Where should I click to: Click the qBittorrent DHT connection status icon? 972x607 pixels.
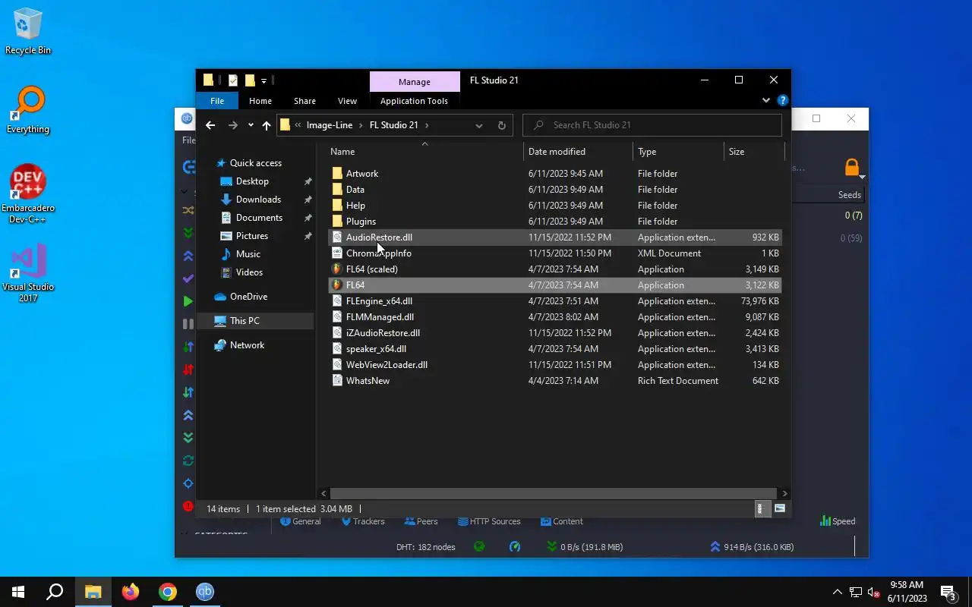[479, 546]
